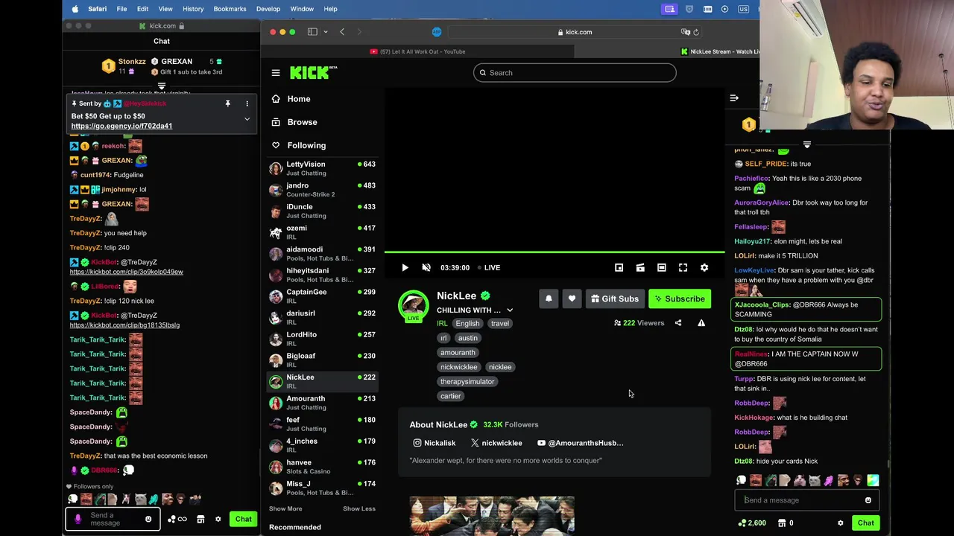Screen dimensions: 954x536
Task: Click the left window green Chat button
Action: click(x=244, y=519)
